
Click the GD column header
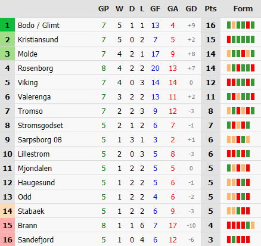(x=191, y=9)
